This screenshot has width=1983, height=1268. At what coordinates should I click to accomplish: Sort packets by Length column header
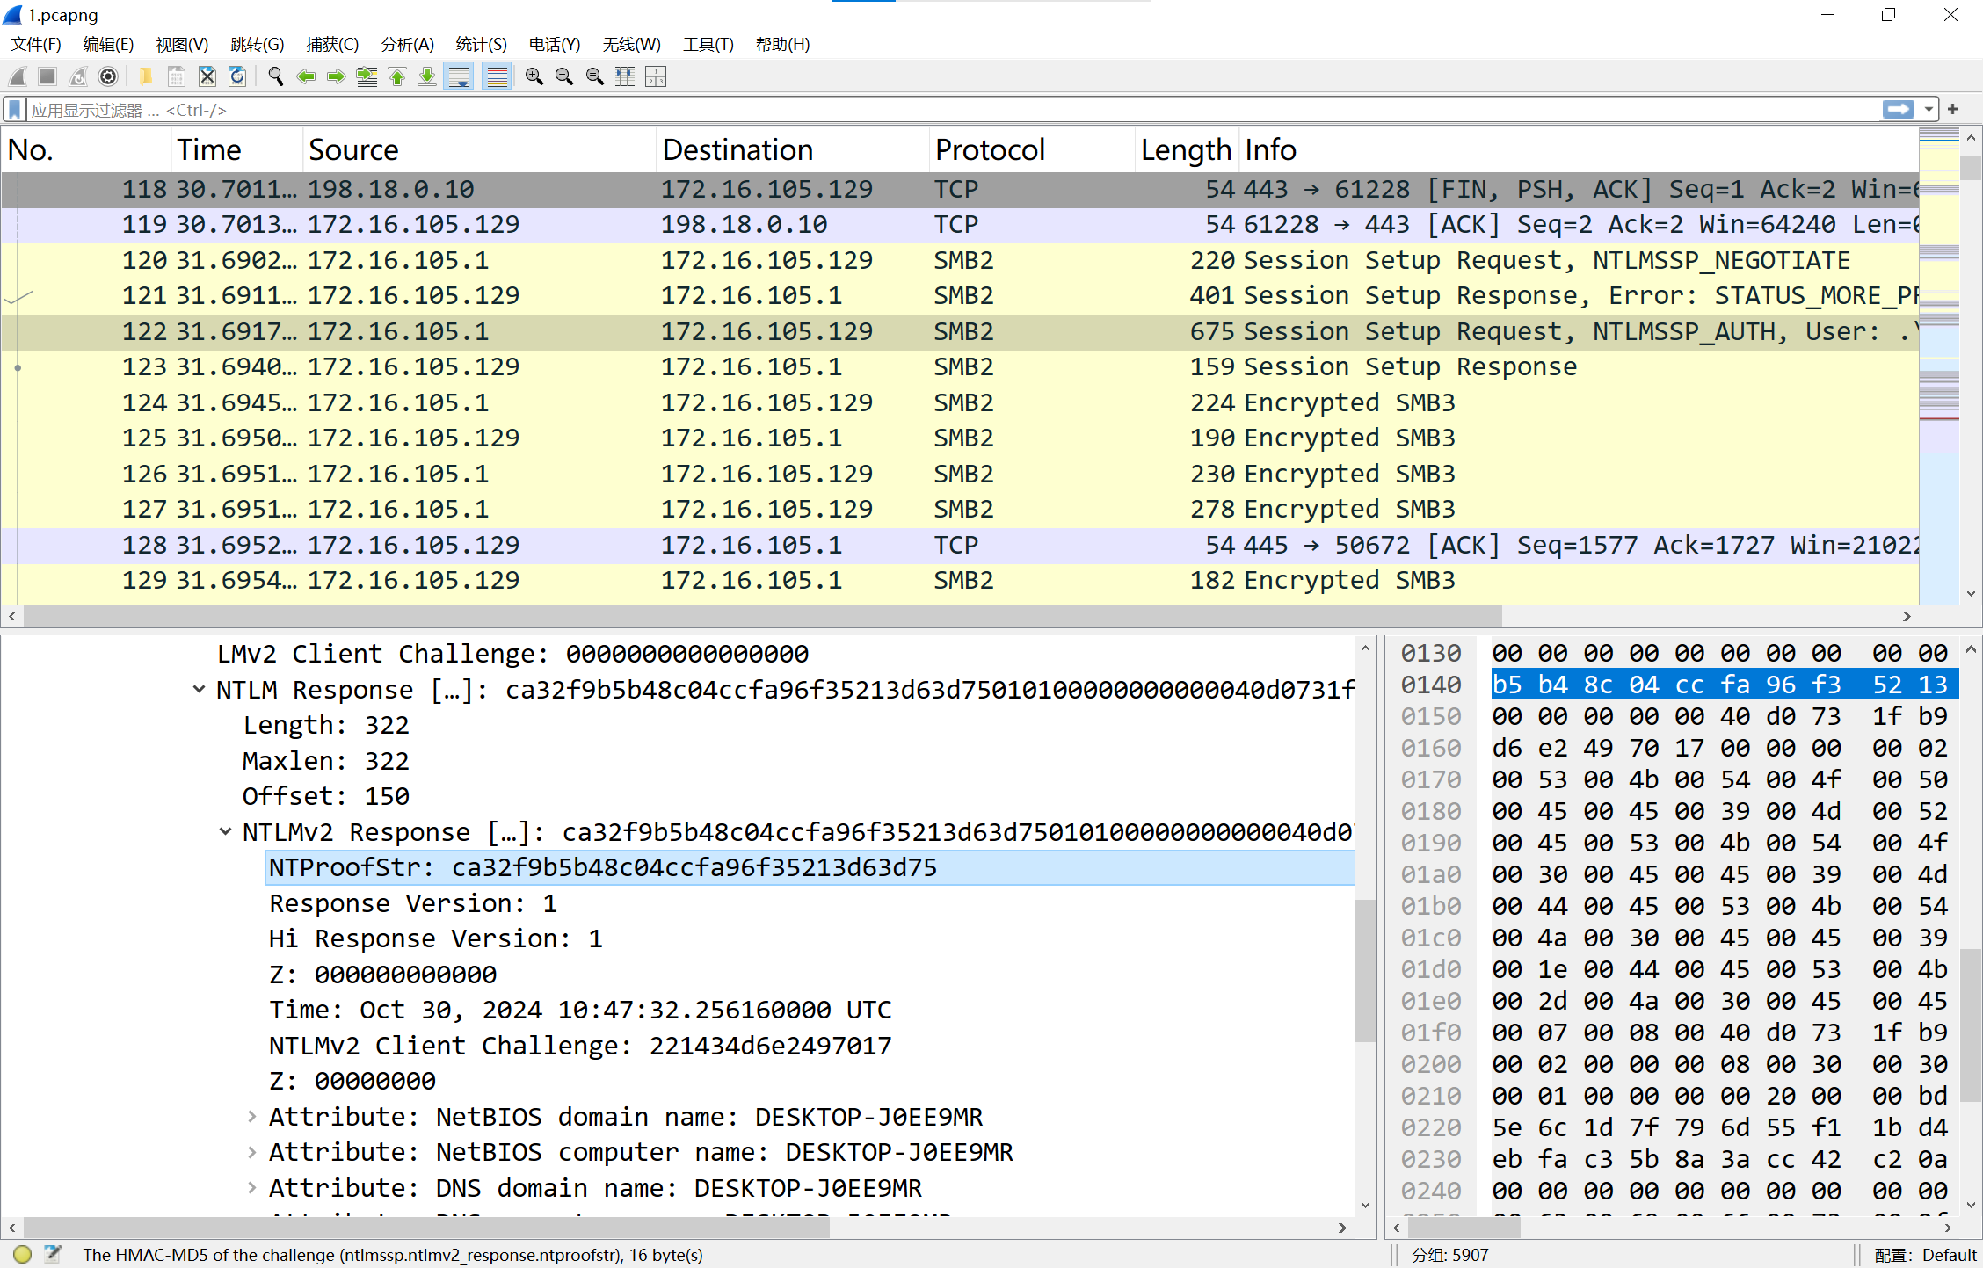[x=1187, y=150]
